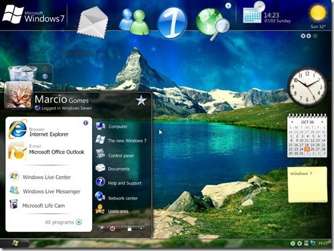Screen dimensions: 334x251
Task: Click the Help and Support question mark icon
Action: [100, 182]
